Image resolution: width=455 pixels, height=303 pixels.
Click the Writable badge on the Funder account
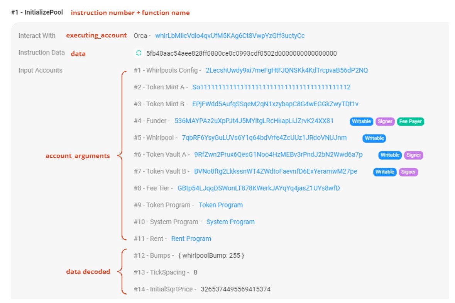point(362,121)
